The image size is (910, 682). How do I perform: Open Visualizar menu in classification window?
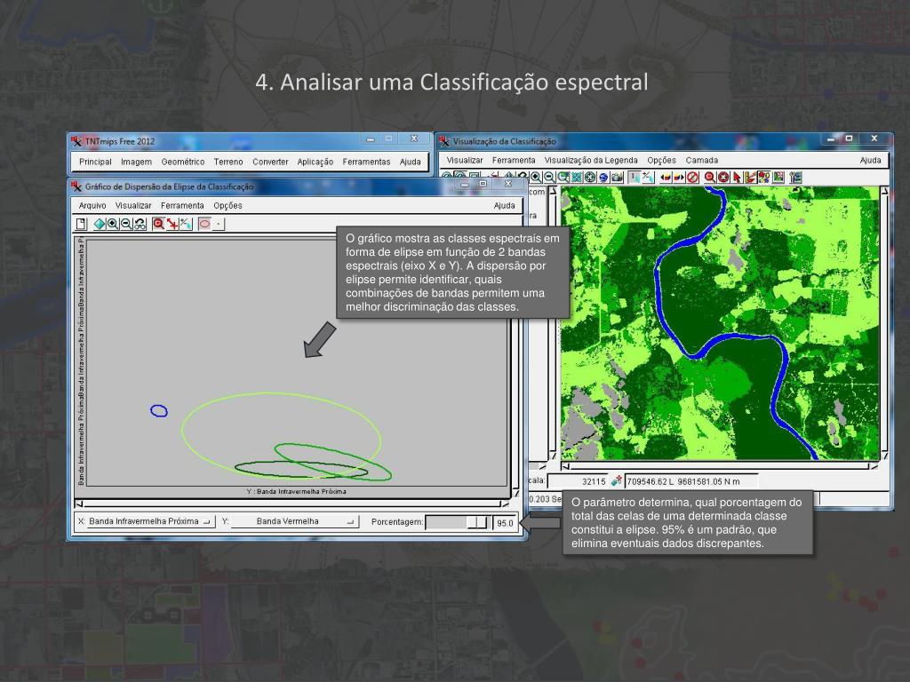pyautogui.click(x=464, y=160)
